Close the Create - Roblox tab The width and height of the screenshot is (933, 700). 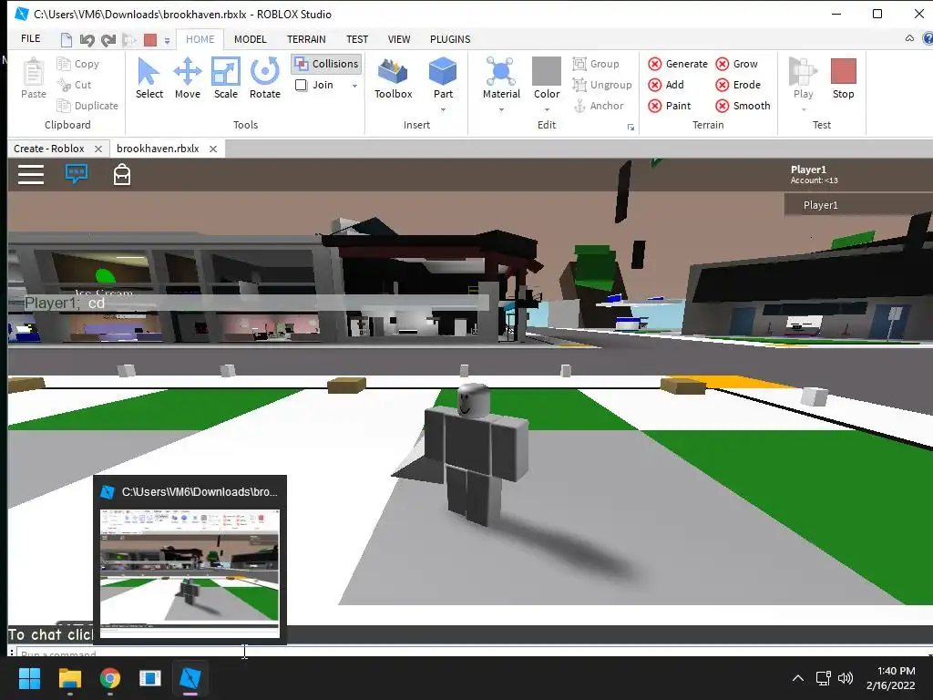[x=98, y=149]
